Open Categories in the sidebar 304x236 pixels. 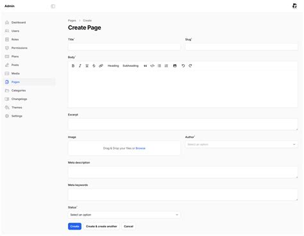click(30, 90)
